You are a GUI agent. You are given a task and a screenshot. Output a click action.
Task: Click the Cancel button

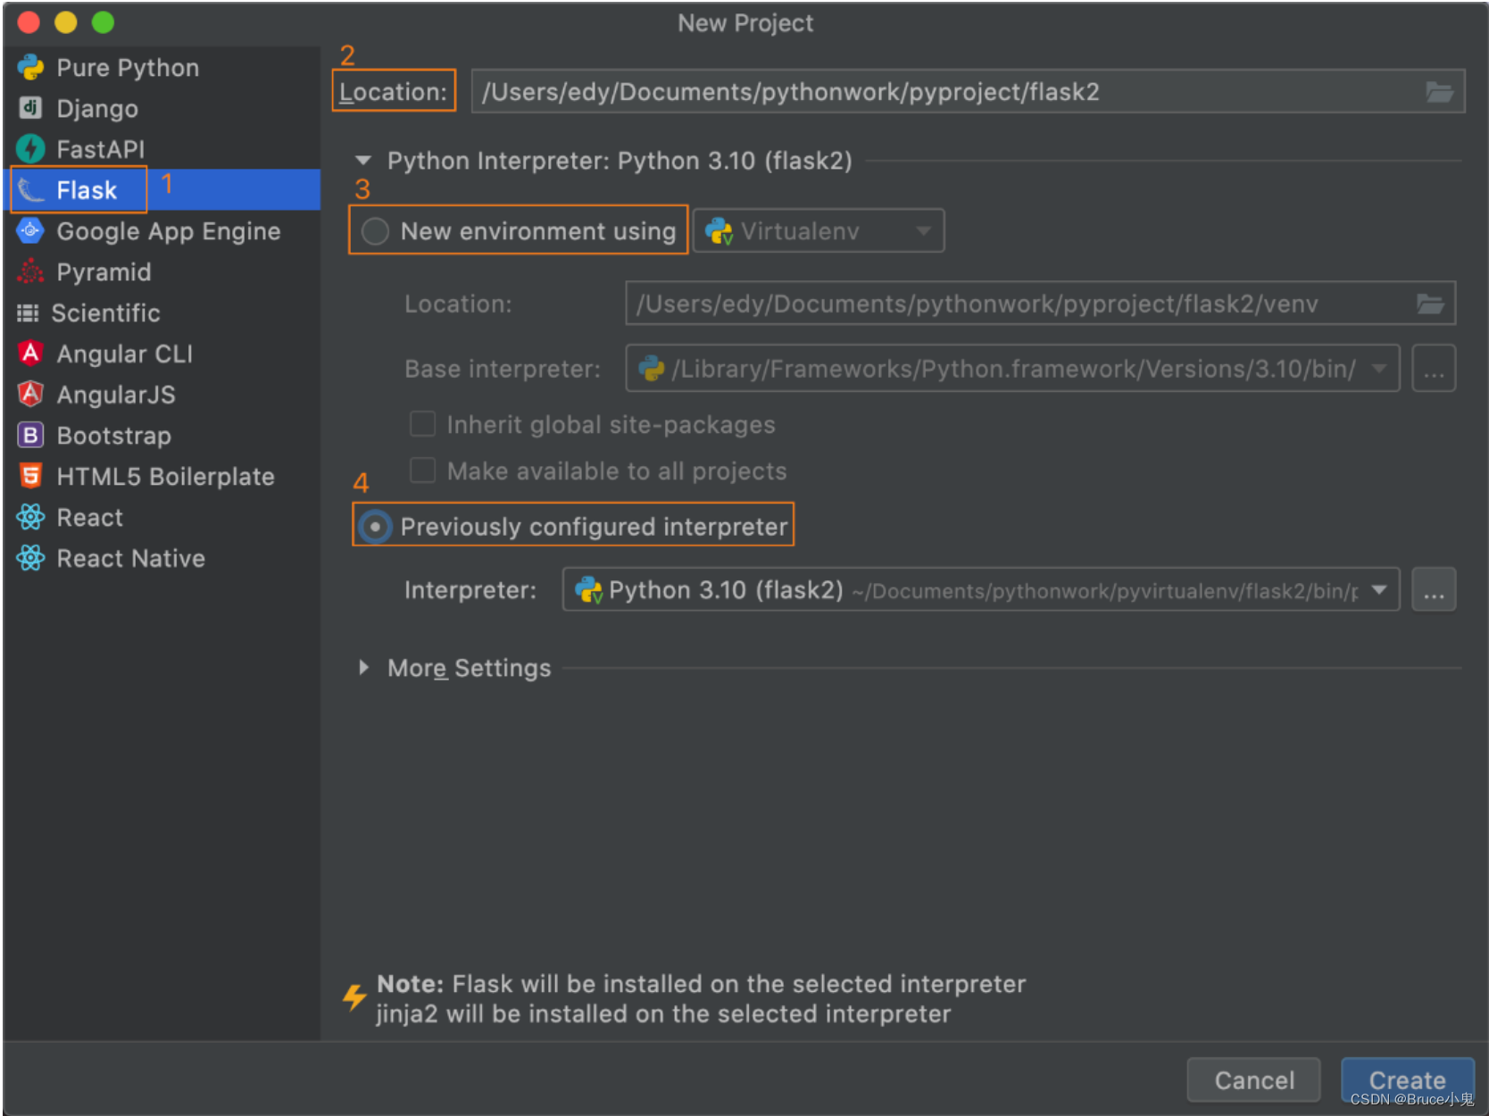(1253, 1080)
